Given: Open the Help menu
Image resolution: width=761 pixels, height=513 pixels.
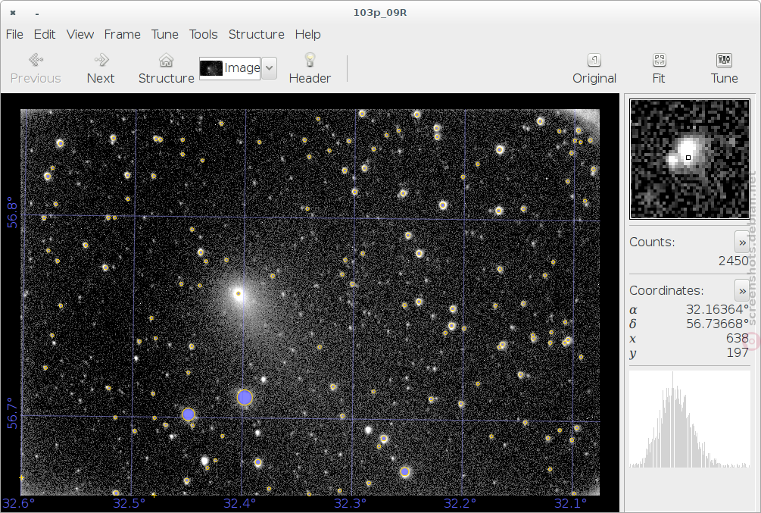Looking at the screenshot, I should tap(307, 35).
